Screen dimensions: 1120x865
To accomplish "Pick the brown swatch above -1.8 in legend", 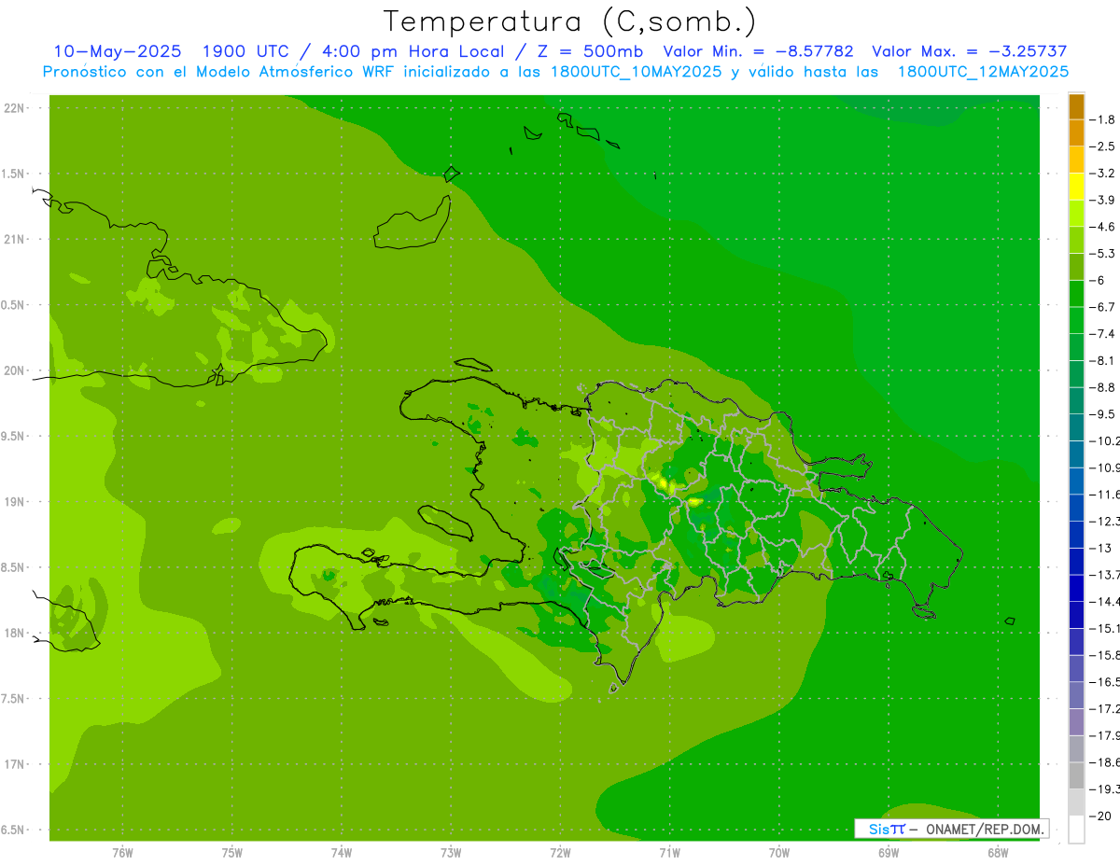I will pyautogui.click(x=1077, y=106).
